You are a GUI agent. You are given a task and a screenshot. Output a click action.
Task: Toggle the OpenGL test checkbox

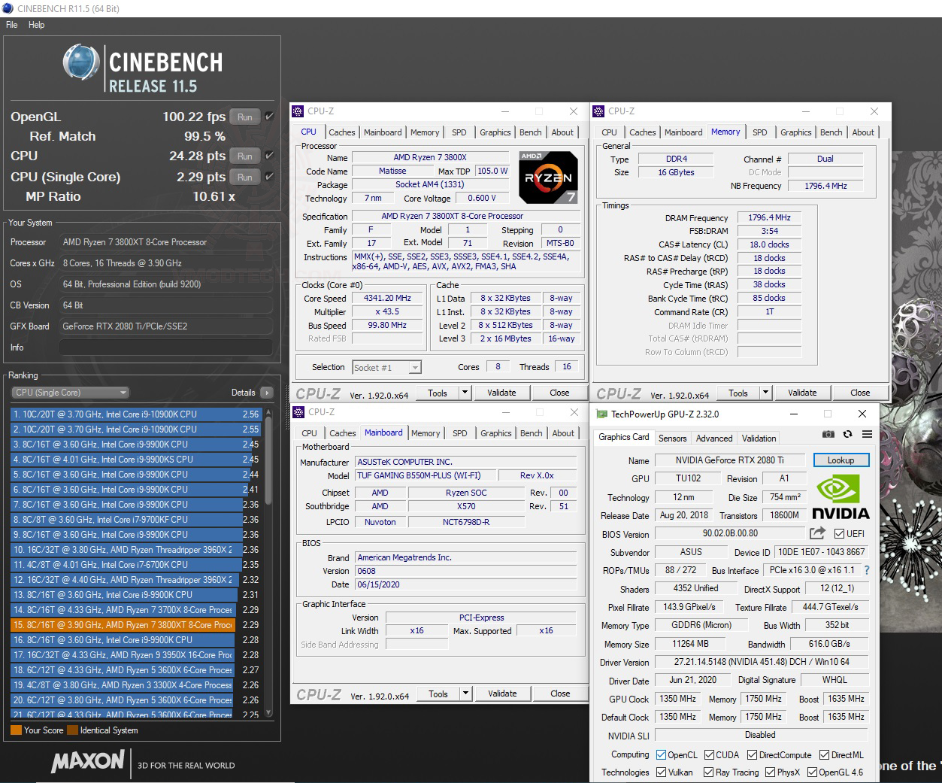269,117
